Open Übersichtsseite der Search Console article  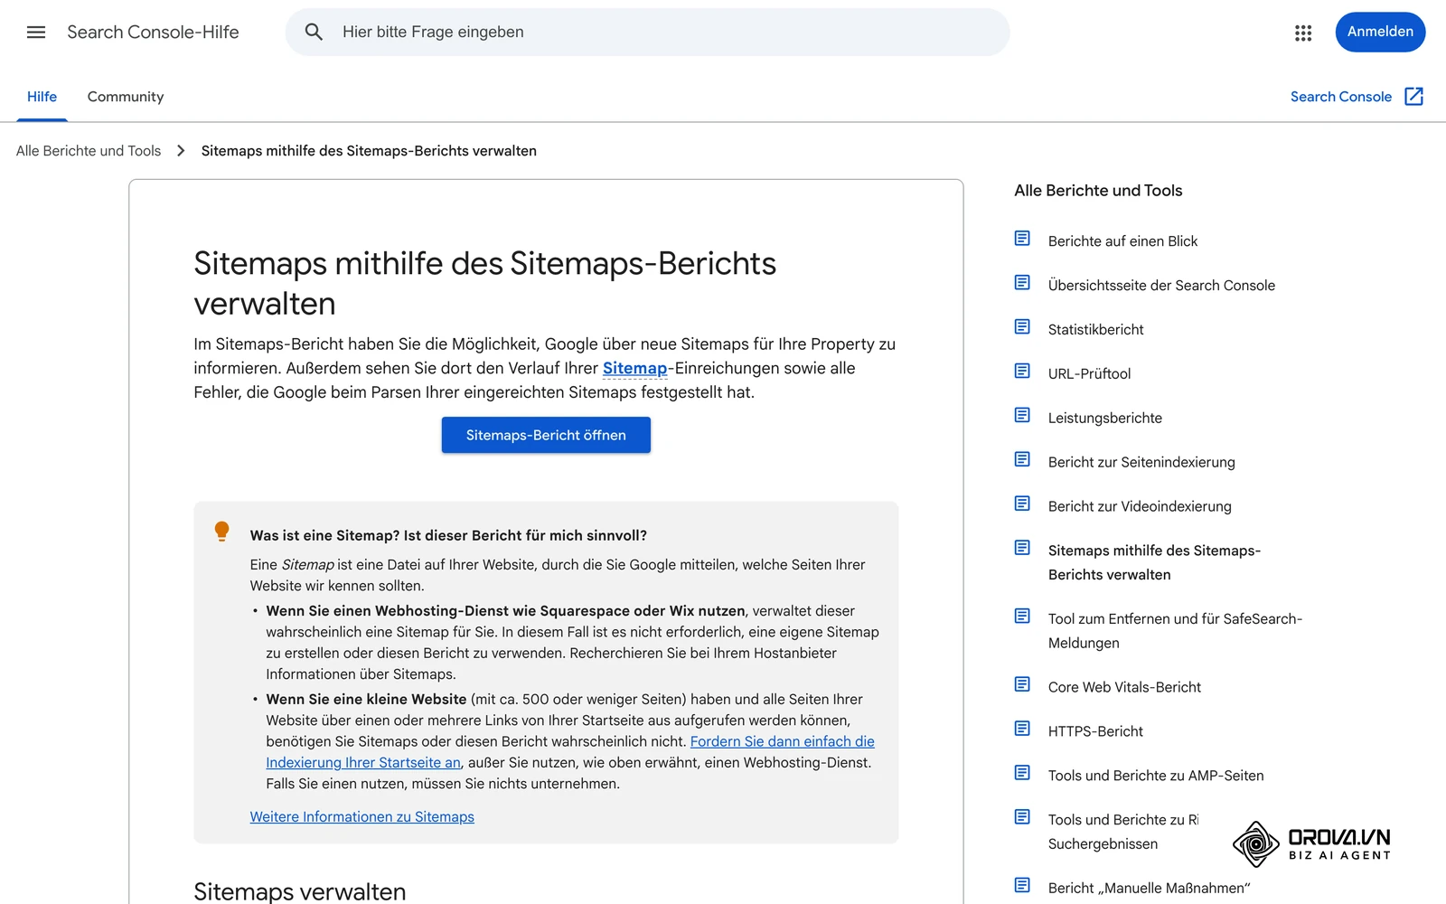pos(1161,286)
